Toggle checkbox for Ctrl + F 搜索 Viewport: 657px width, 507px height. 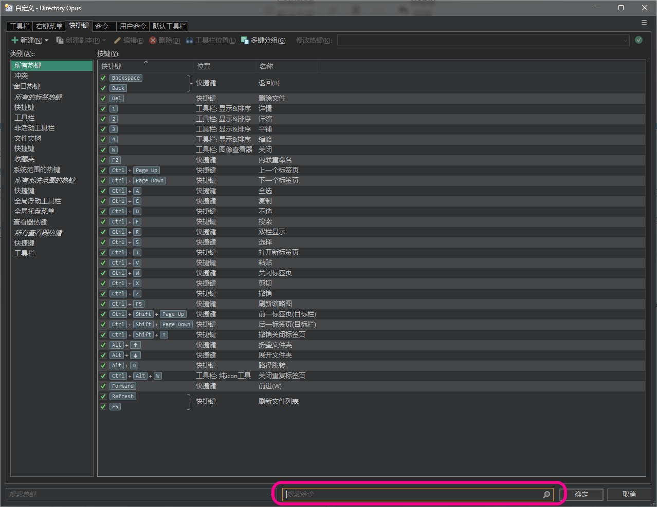pyautogui.click(x=103, y=222)
